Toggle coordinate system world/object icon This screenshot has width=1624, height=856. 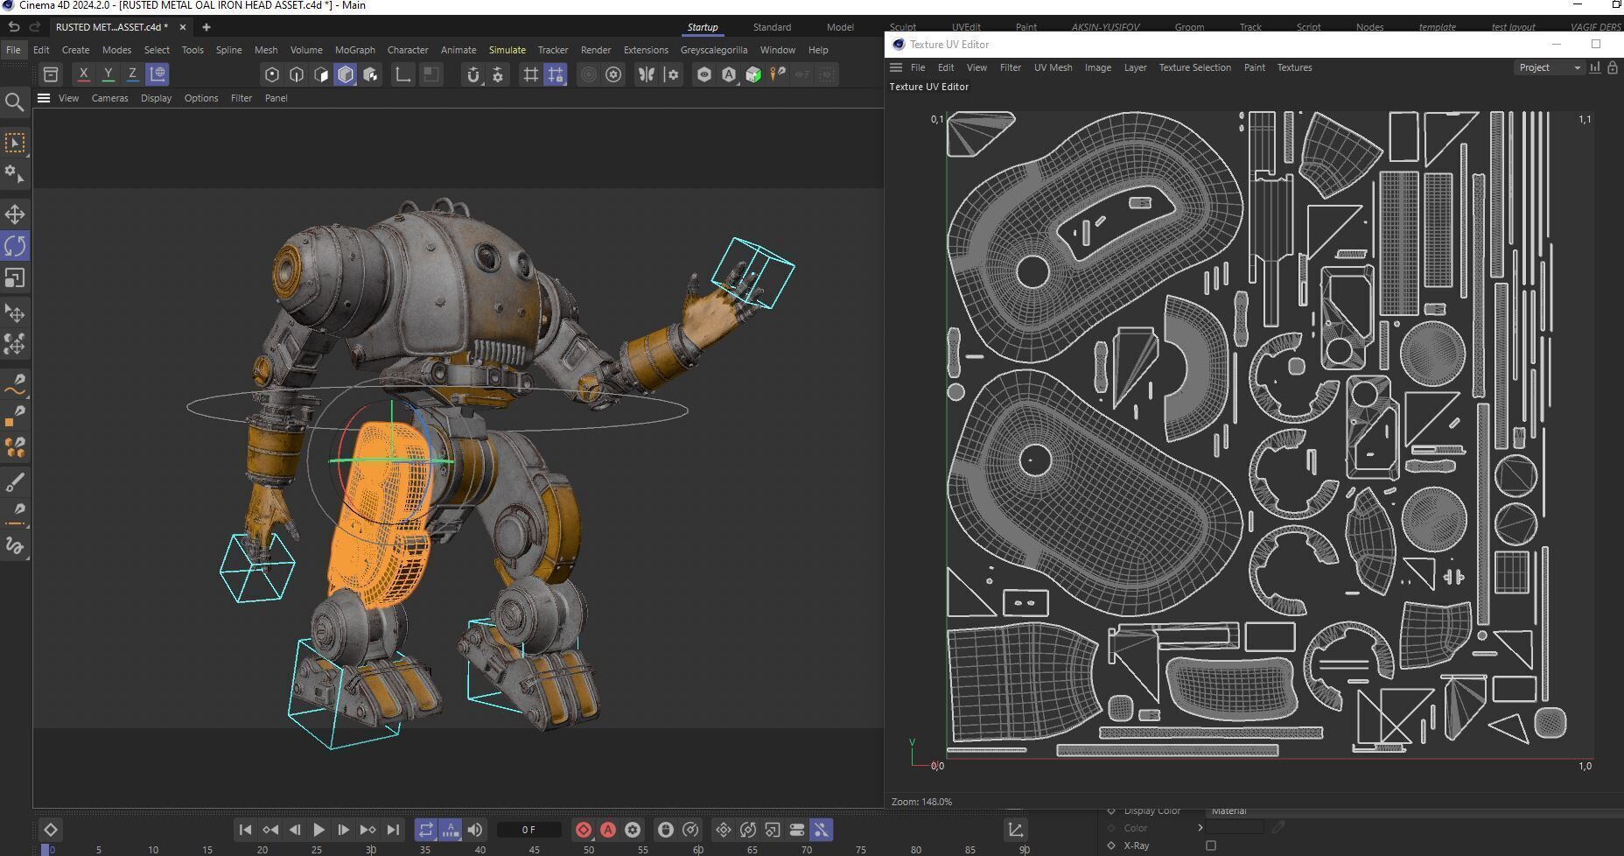tap(157, 74)
